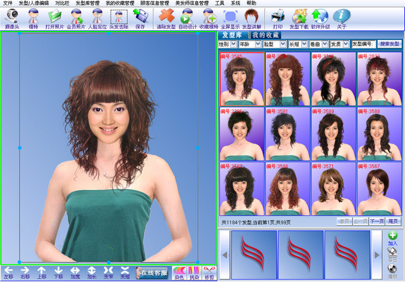
Task: Click the 搜索发型 search button
Action: (x=389, y=44)
